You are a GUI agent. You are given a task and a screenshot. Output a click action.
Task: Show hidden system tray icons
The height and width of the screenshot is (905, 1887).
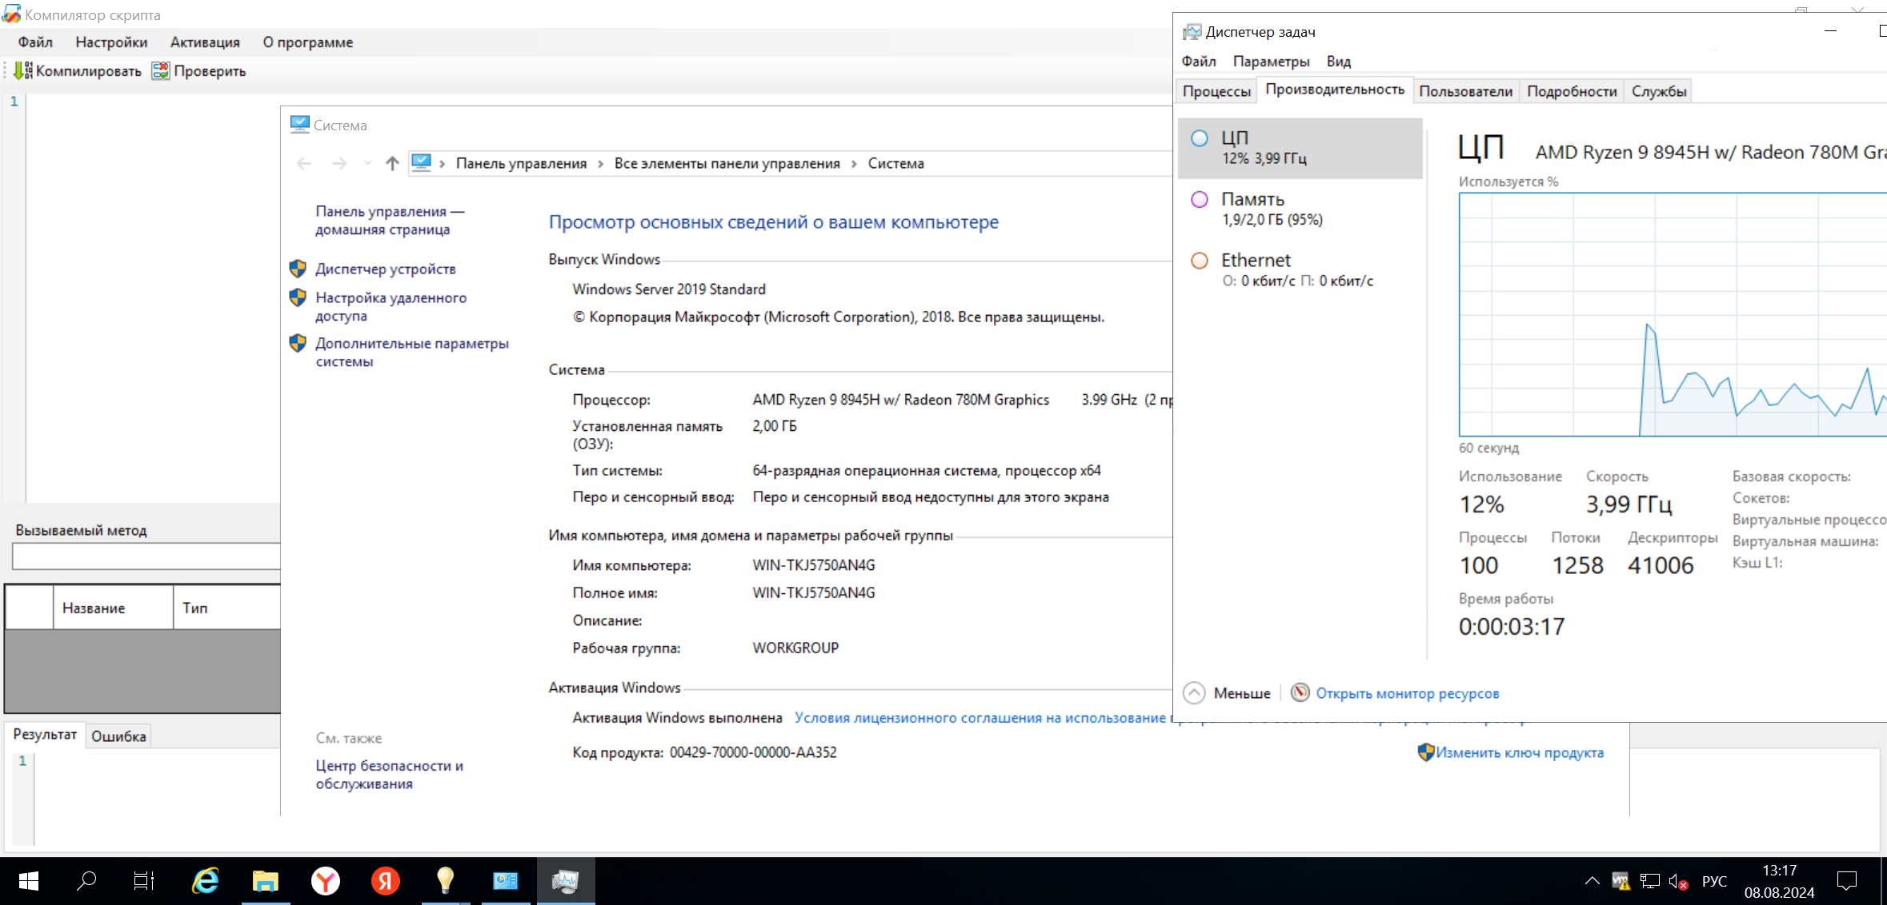click(x=1593, y=881)
